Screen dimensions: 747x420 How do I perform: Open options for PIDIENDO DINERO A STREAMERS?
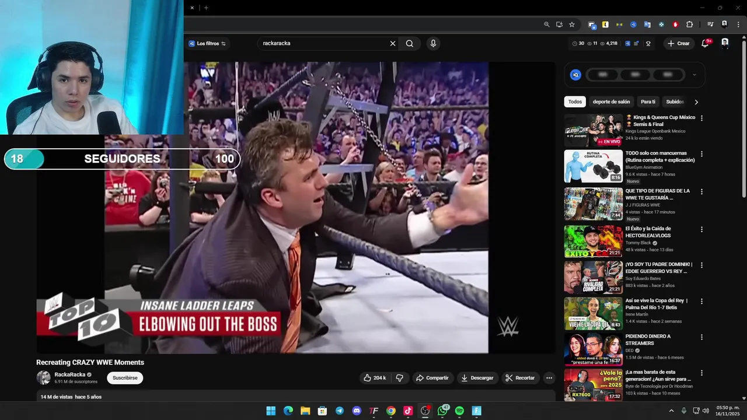click(701, 337)
